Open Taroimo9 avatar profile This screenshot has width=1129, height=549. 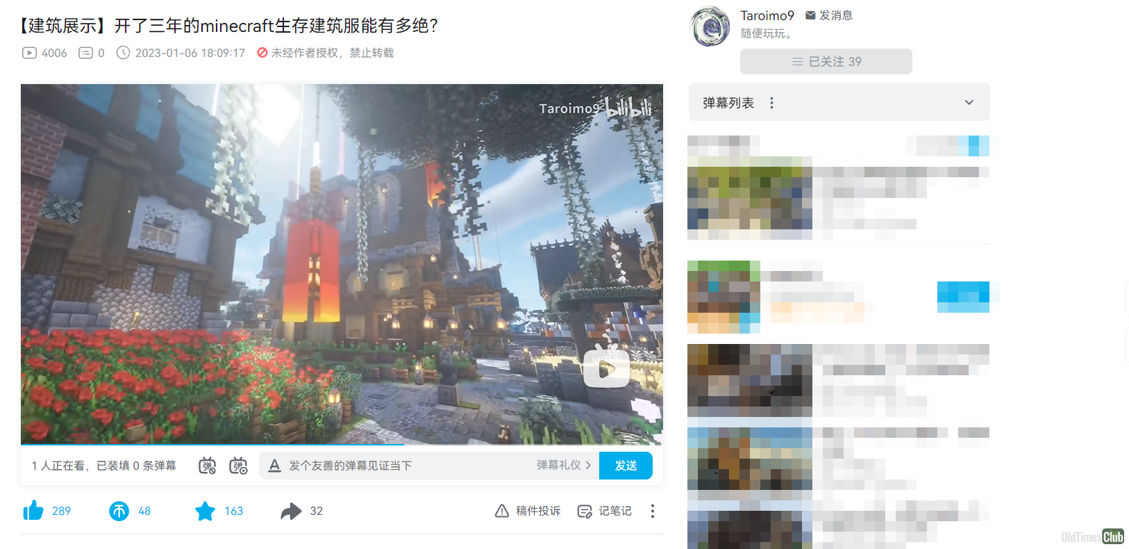click(x=710, y=27)
